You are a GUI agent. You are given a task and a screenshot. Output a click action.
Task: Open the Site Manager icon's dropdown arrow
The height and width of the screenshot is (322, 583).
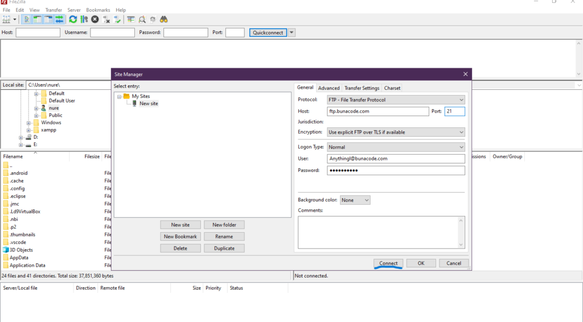[15, 19]
